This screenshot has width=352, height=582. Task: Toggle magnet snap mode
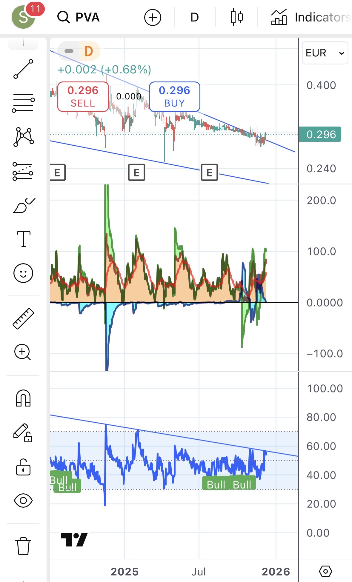[23, 398]
